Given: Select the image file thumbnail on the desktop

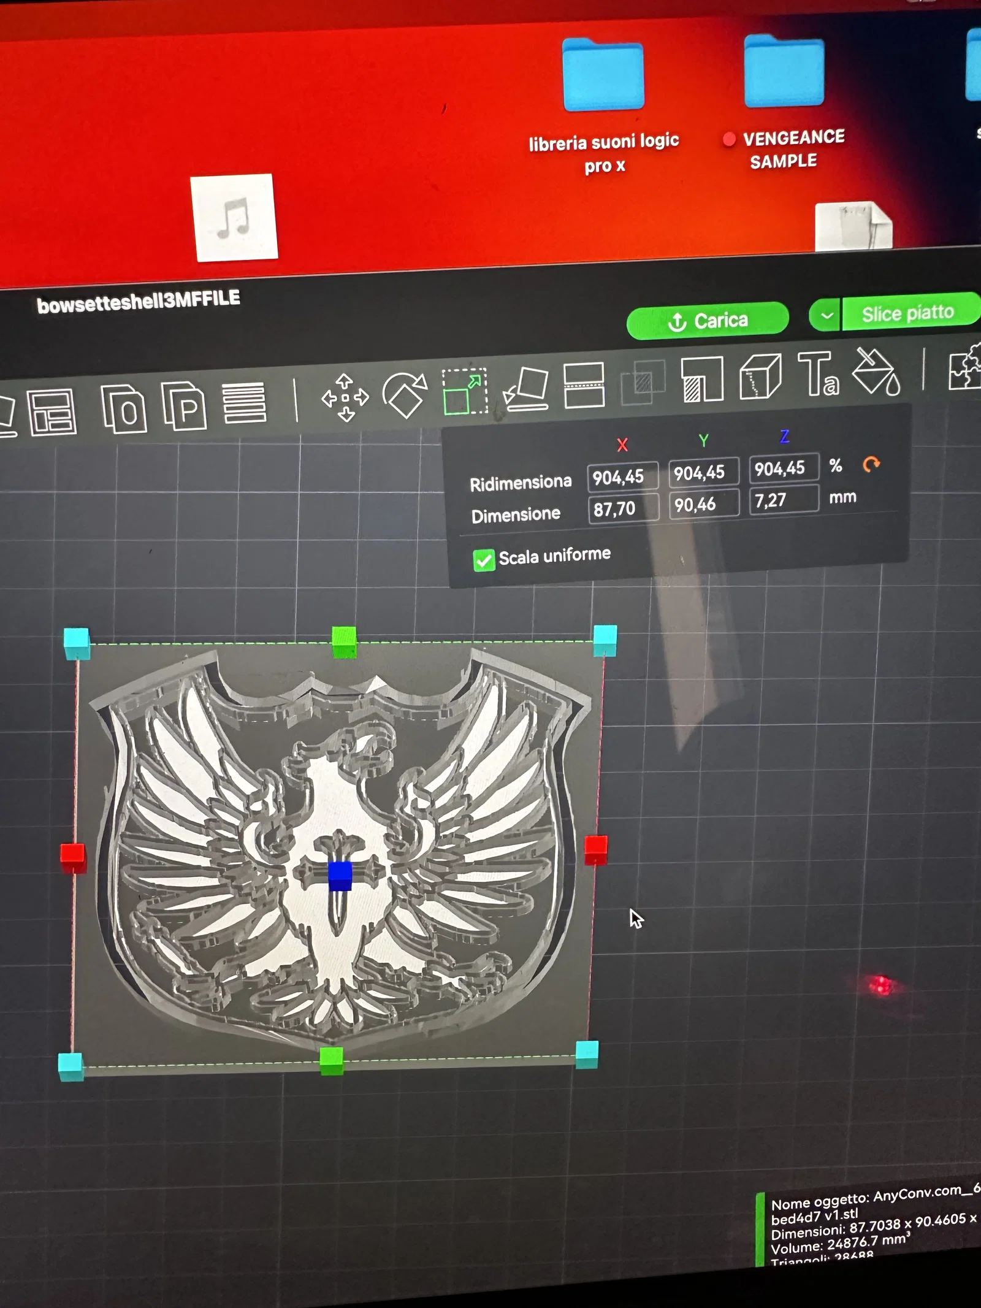Looking at the screenshot, I should click(x=853, y=226).
